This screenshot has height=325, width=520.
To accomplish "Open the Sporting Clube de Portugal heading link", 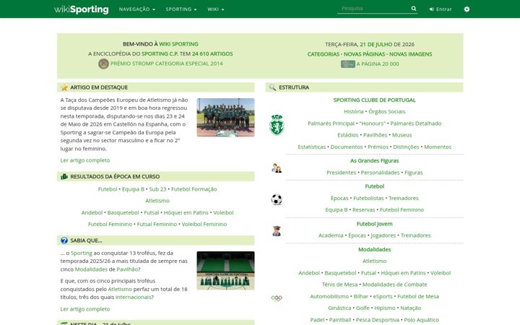I will 374,100.
